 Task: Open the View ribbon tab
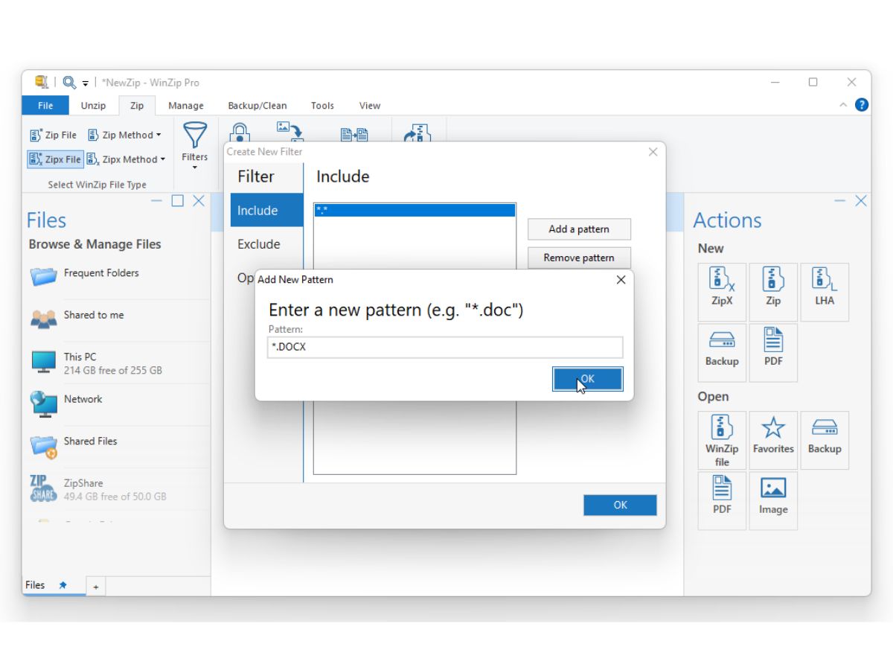tap(370, 106)
